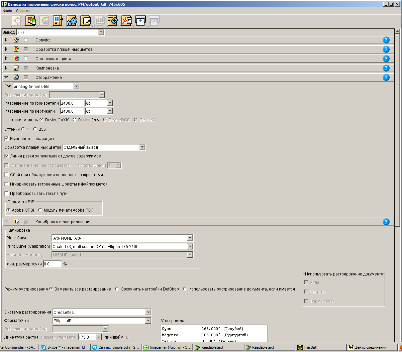Click the blue gears render toolbar icon

(x=72, y=21)
